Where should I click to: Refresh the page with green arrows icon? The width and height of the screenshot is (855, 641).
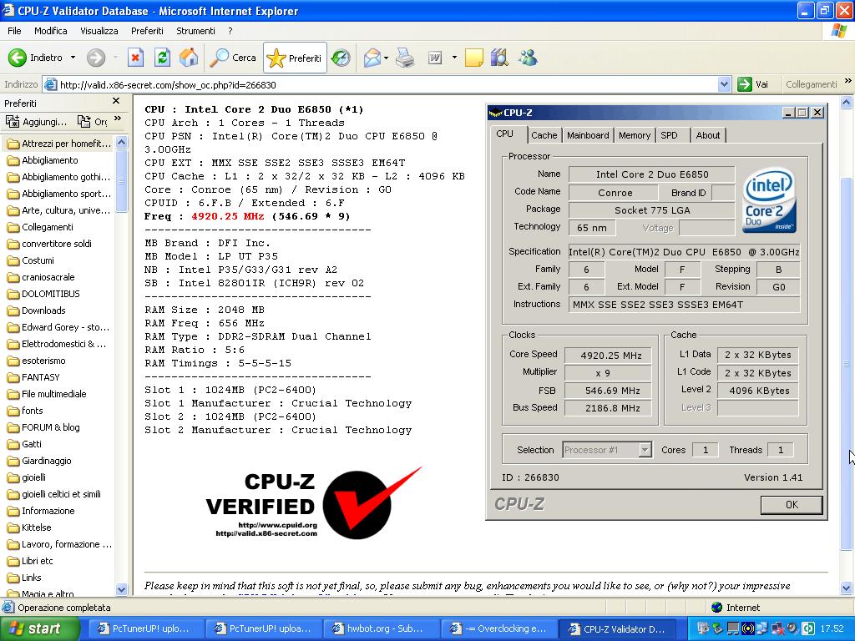162,58
